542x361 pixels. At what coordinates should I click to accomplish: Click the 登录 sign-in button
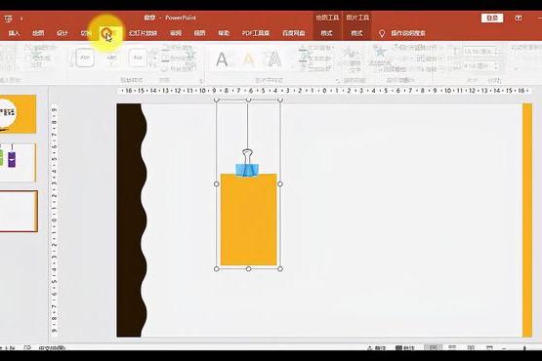tap(492, 18)
